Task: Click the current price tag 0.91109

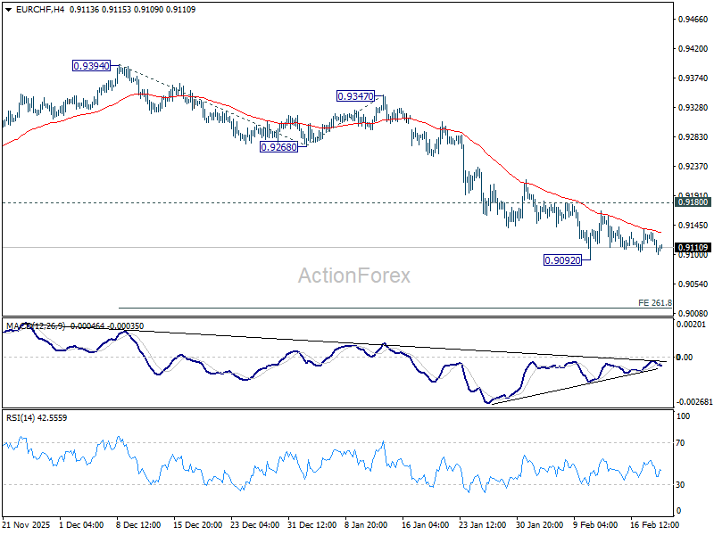Action: pos(693,248)
